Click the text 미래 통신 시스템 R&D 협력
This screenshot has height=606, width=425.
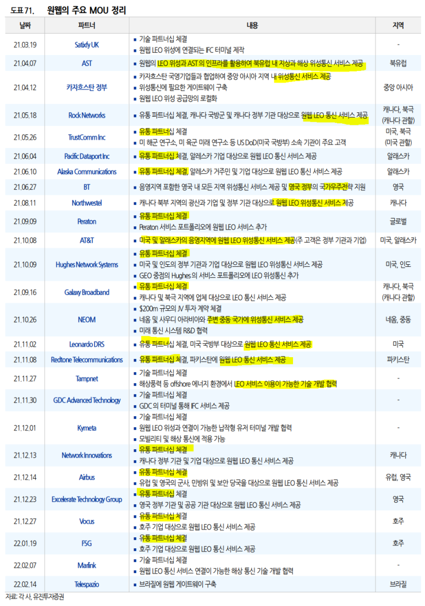point(173,330)
